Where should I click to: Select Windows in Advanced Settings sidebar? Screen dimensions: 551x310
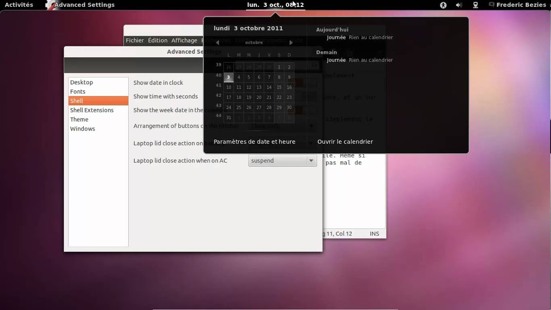tap(98, 129)
